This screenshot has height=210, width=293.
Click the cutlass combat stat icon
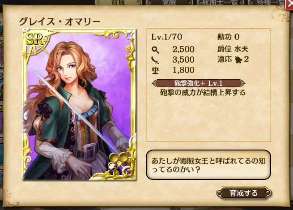click(x=155, y=60)
